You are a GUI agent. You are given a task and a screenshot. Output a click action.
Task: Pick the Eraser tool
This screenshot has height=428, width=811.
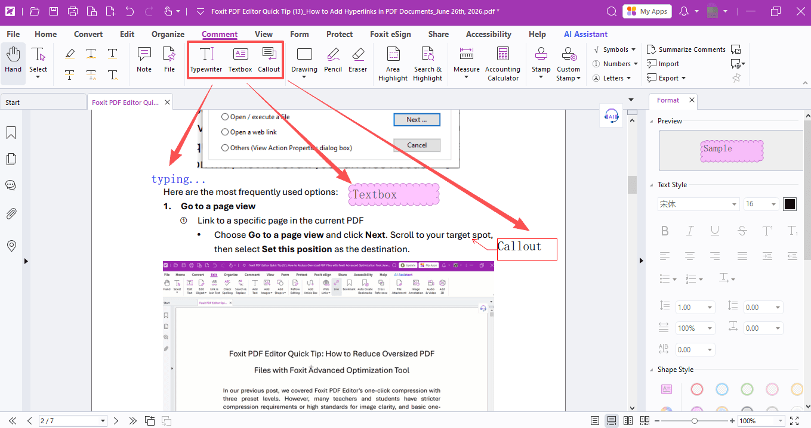[x=358, y=60]
